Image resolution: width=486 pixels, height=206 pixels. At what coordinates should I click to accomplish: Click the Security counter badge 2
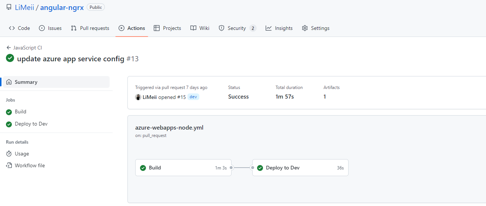click(x=253, y=28)
